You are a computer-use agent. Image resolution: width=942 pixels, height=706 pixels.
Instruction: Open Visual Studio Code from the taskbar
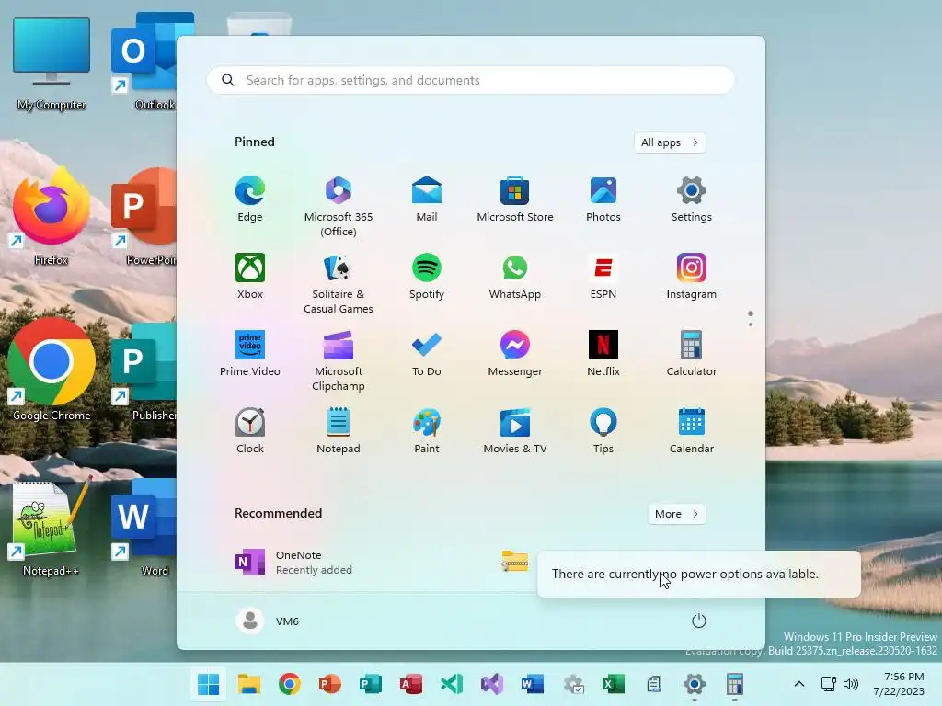click(452, 684)
